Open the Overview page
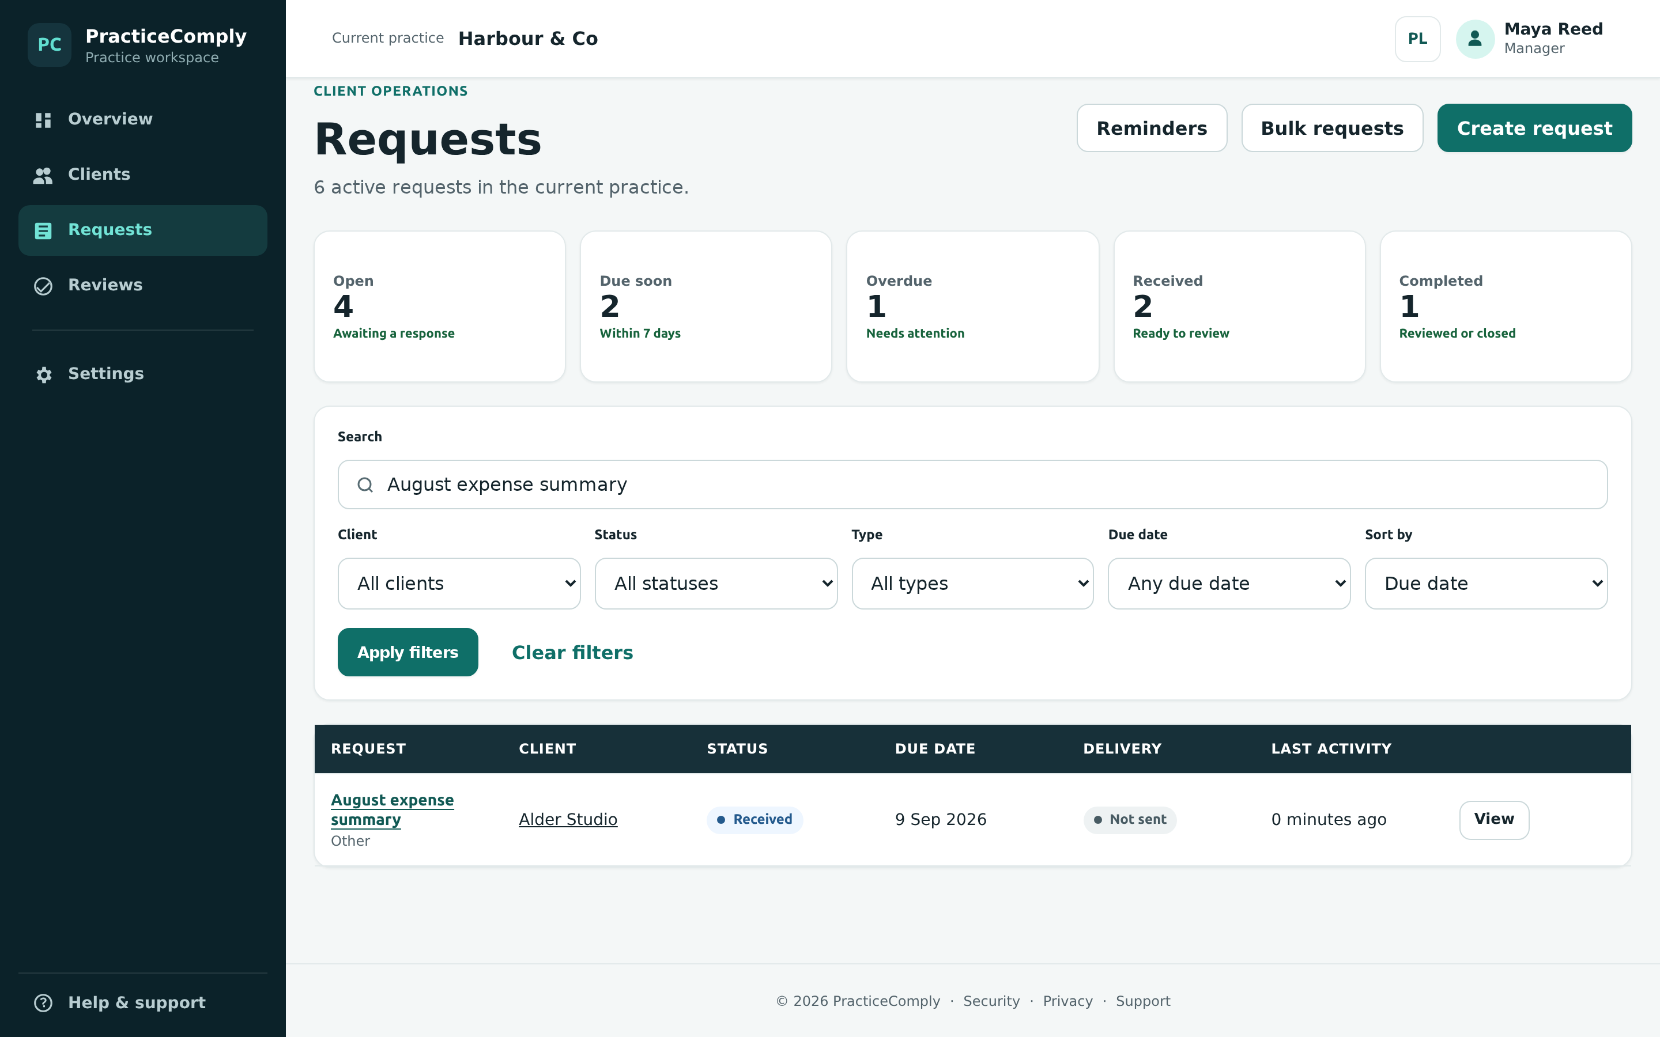 pos(143,119)
